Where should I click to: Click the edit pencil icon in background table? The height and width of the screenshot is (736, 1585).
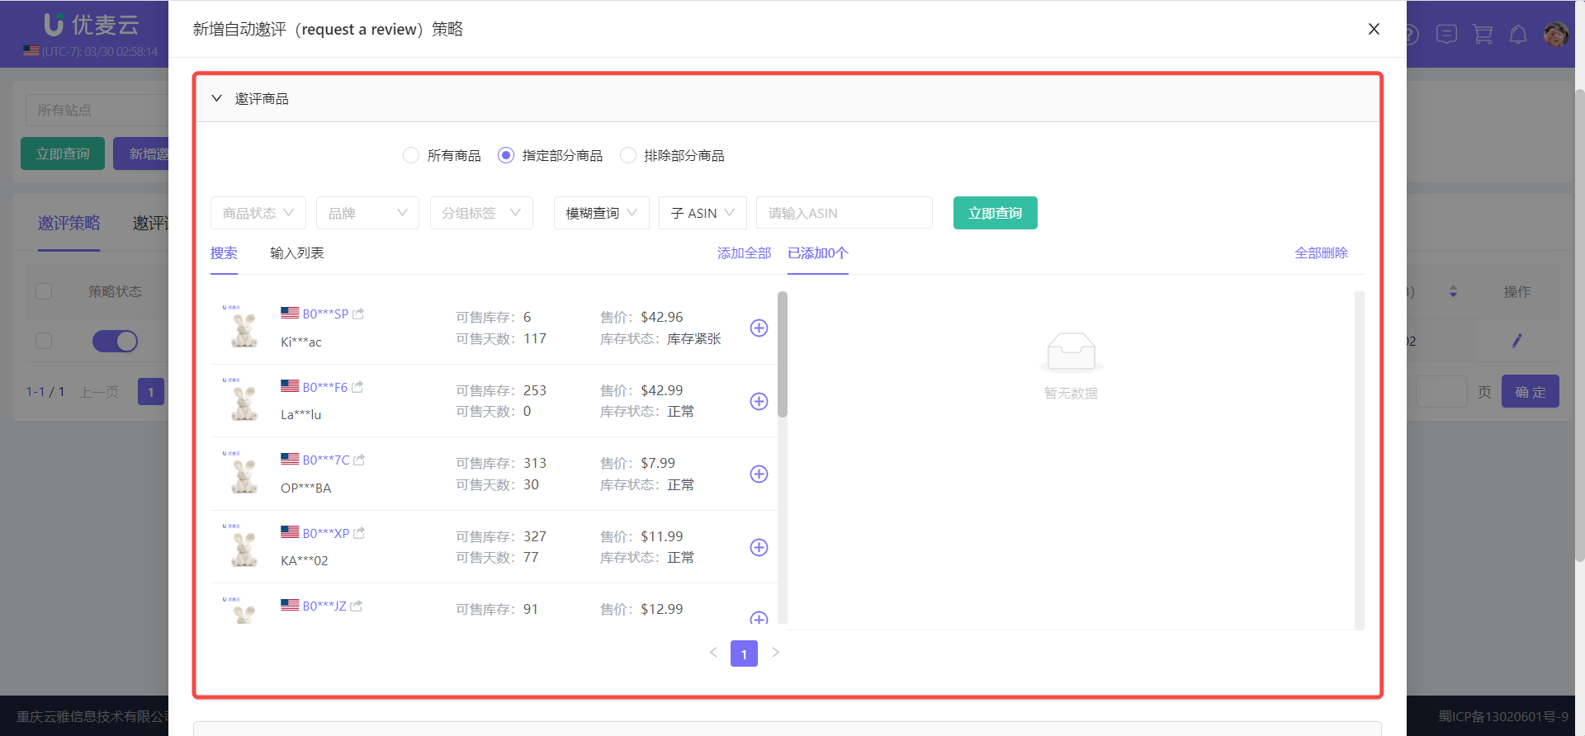[1516, 341]
